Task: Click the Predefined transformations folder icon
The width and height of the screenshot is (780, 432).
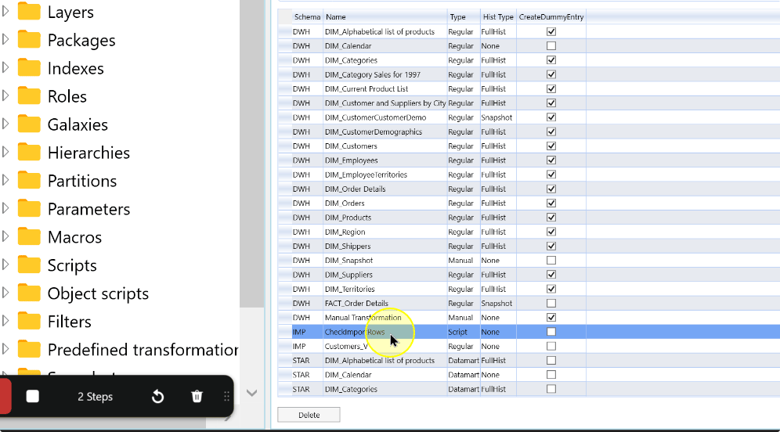Action: (x=29, y=349)
